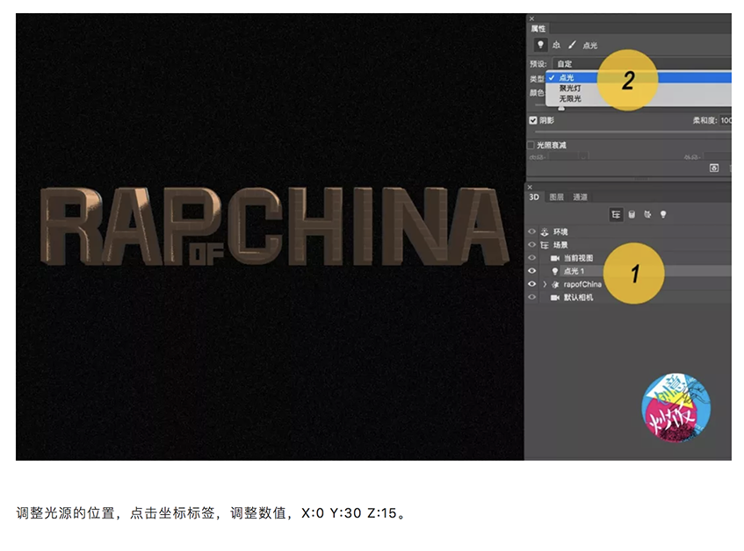Click the 柔和度 softness slider track

tap(633, 132)
